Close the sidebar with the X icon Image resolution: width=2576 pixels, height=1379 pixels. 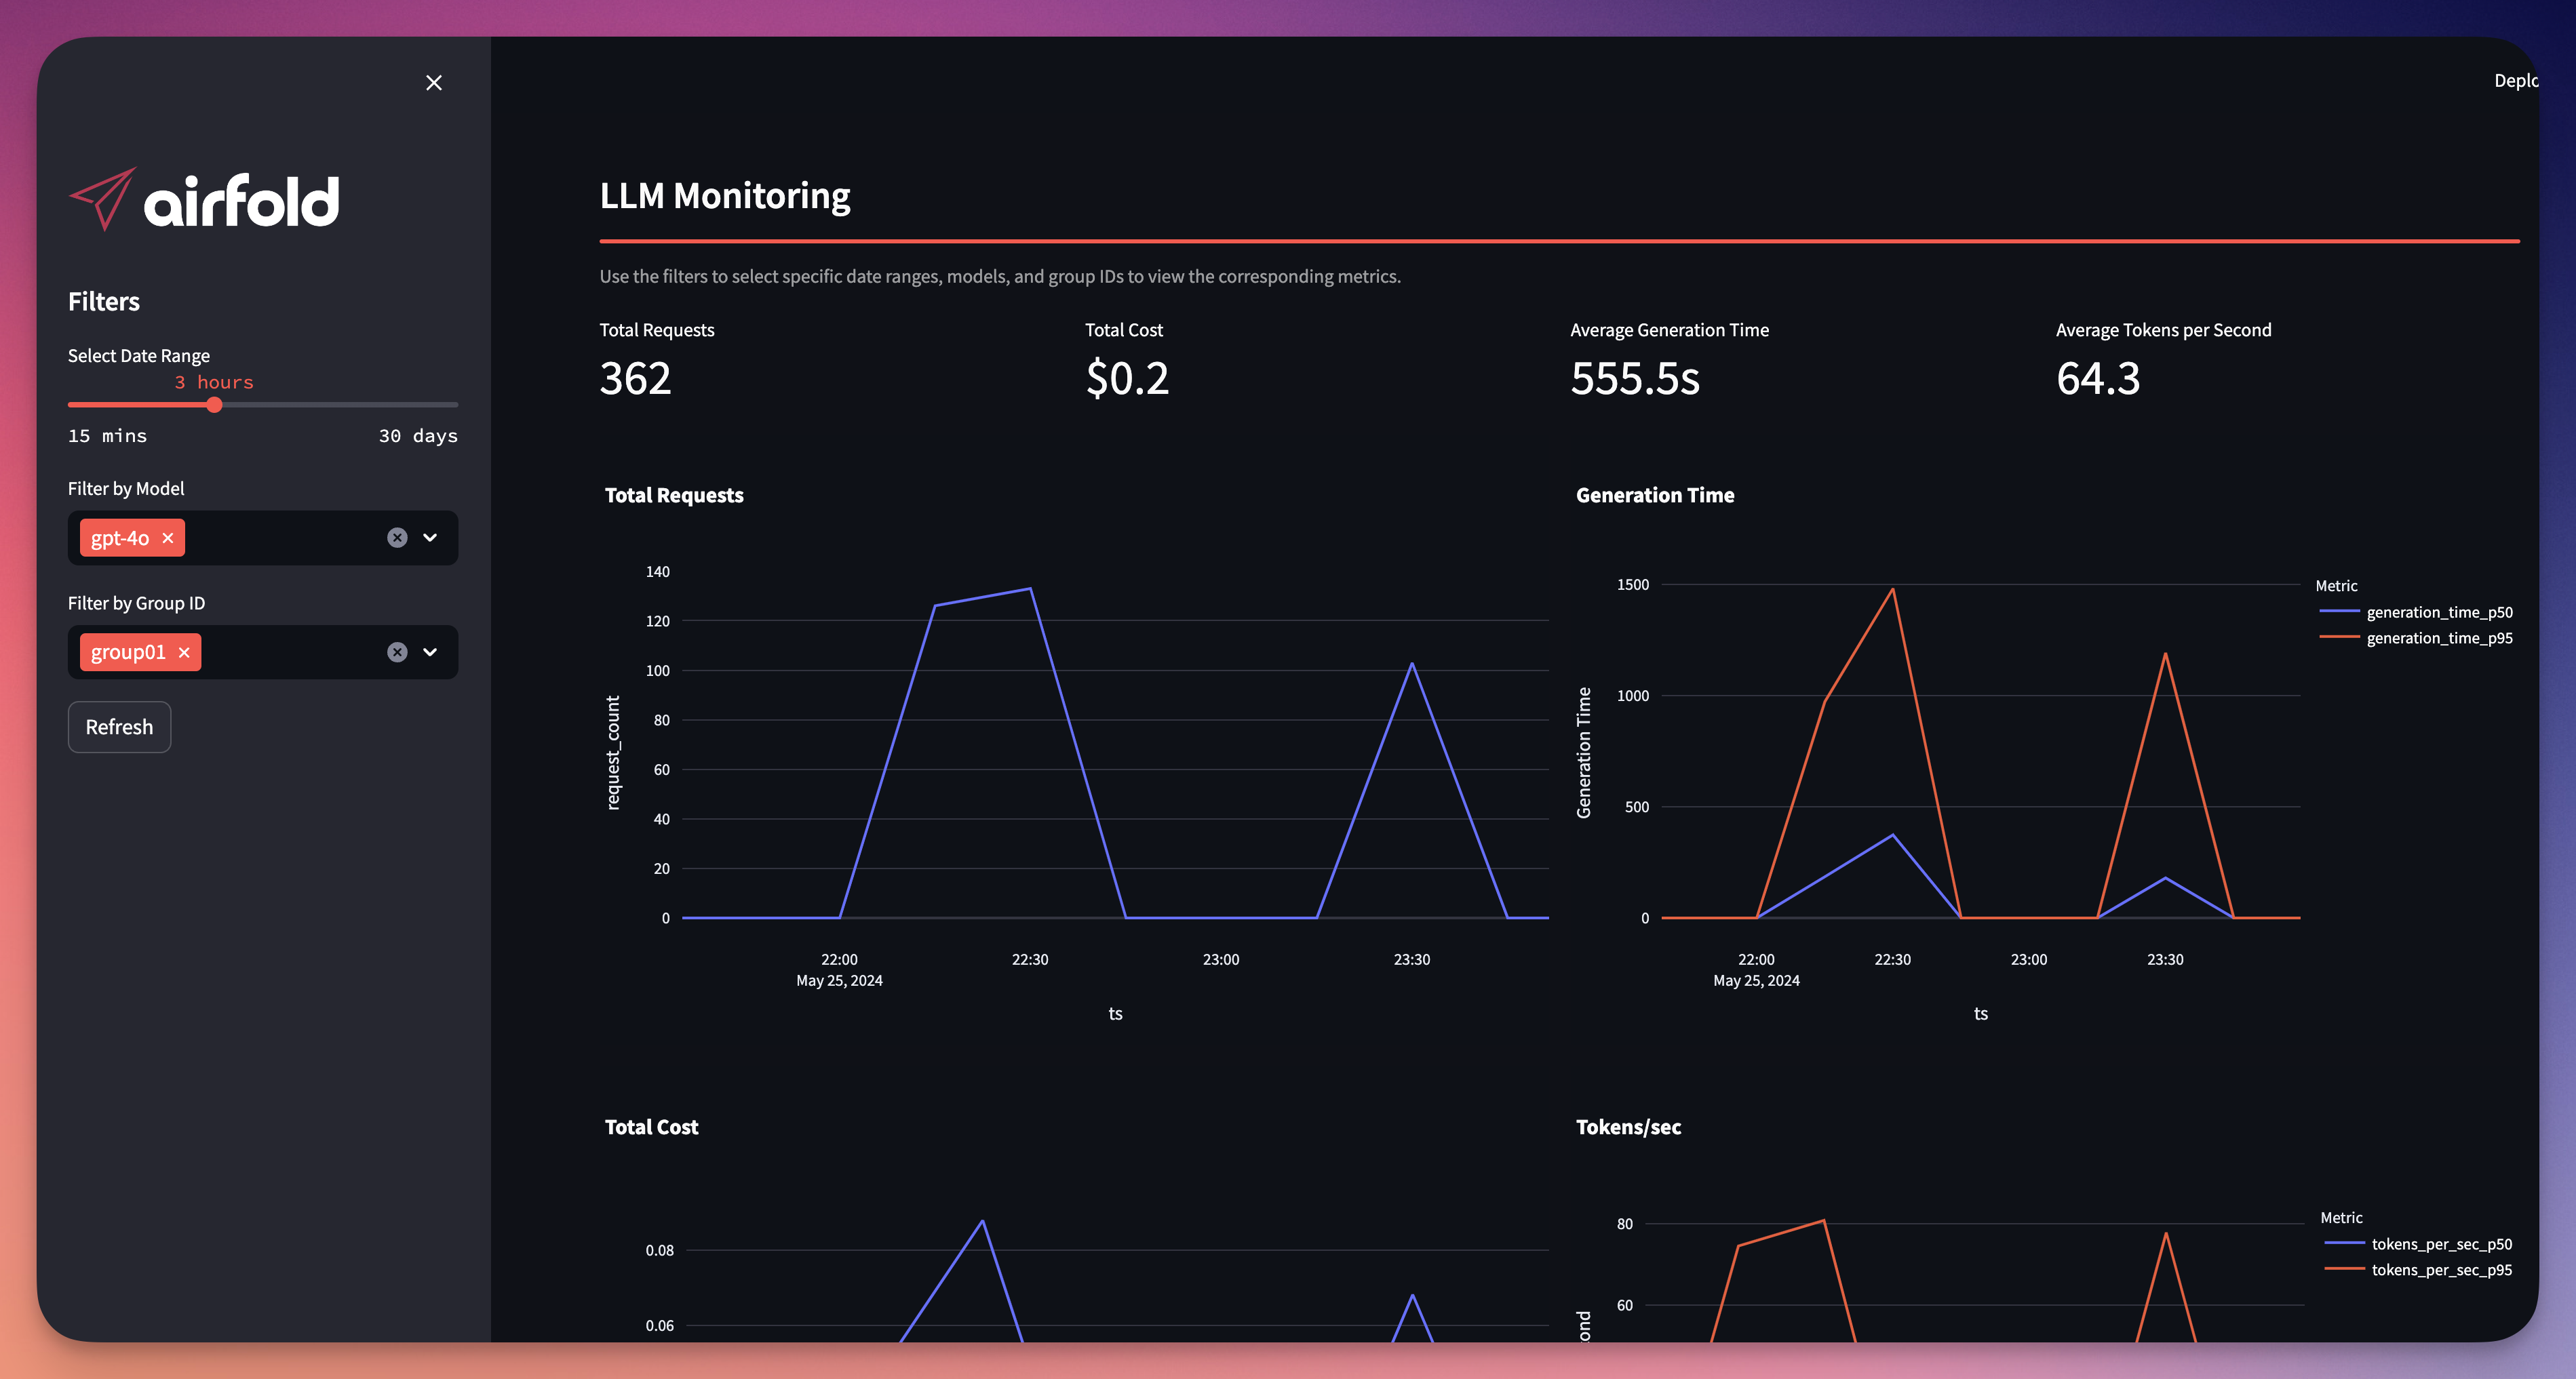[x=433, y=83]
